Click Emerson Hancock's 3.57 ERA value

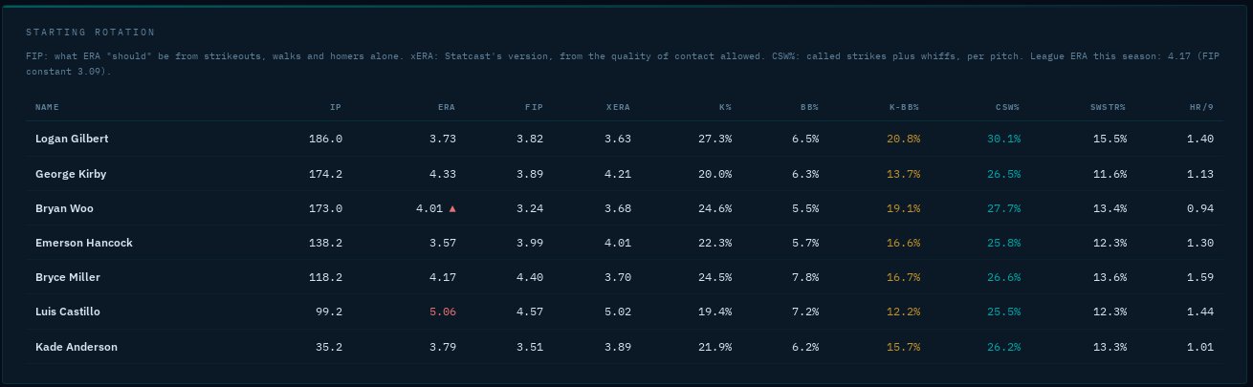[x=442, y=243]
